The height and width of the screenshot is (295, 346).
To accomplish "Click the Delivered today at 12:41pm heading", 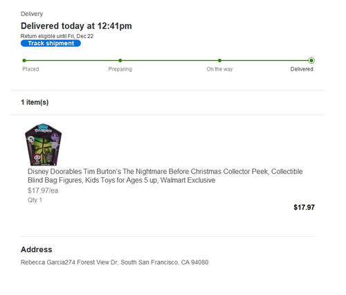I will click(76, 26).
